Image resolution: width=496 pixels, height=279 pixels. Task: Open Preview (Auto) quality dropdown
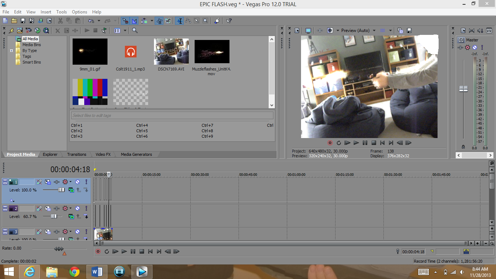[374, 31]
